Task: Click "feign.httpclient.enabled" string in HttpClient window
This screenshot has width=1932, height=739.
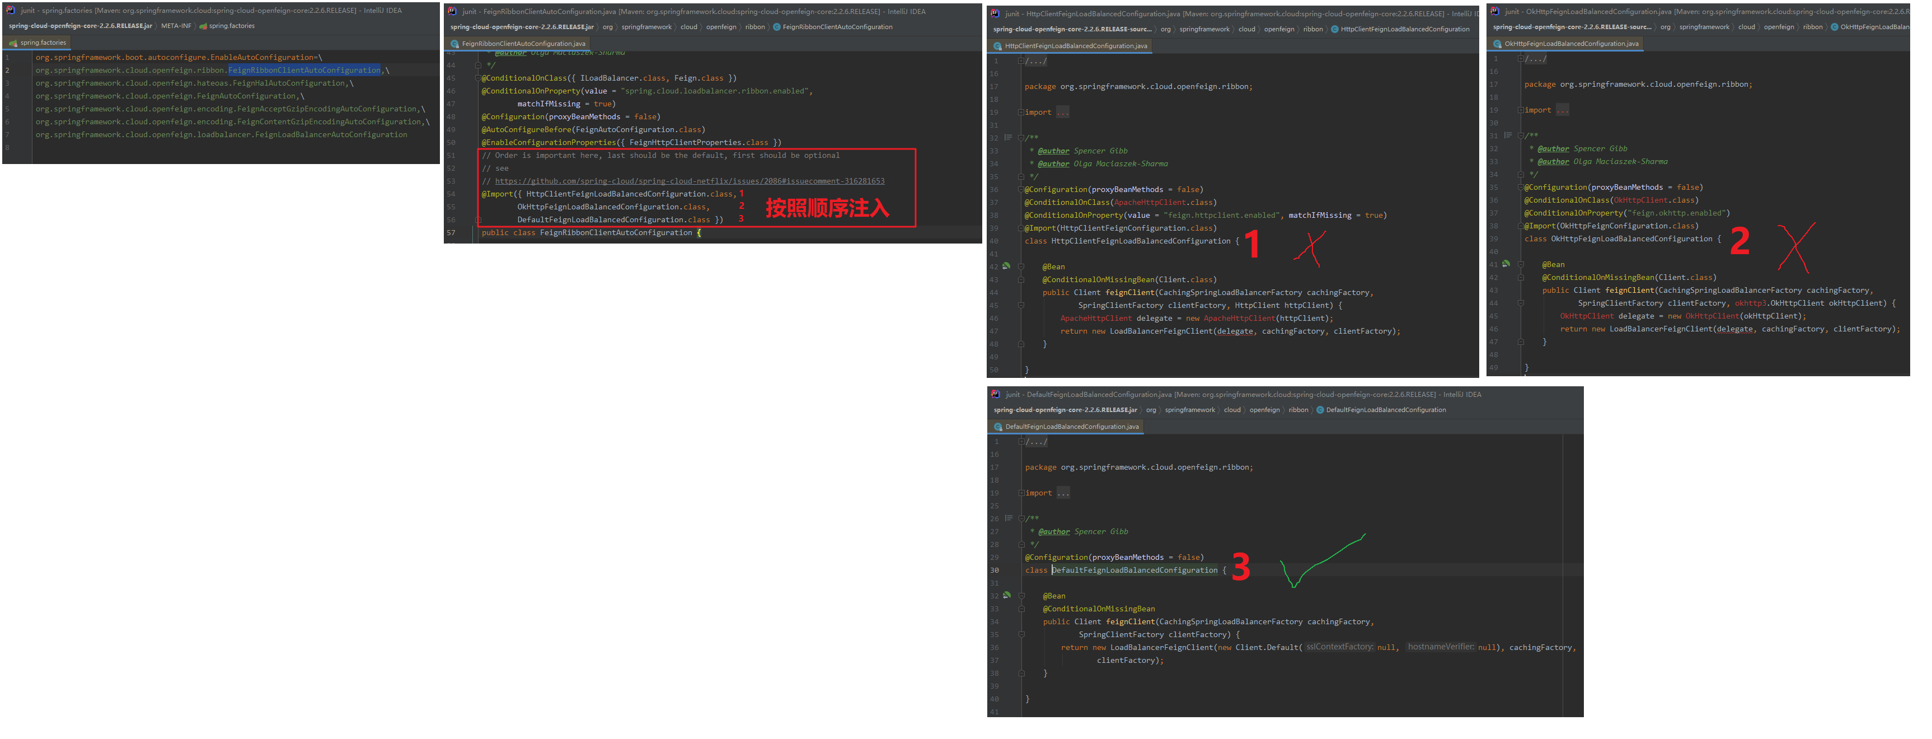Action: coord(1222,216)
